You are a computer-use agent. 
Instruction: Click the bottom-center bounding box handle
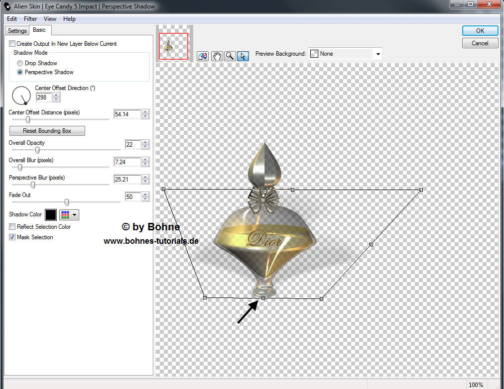(x=263, y=298)
